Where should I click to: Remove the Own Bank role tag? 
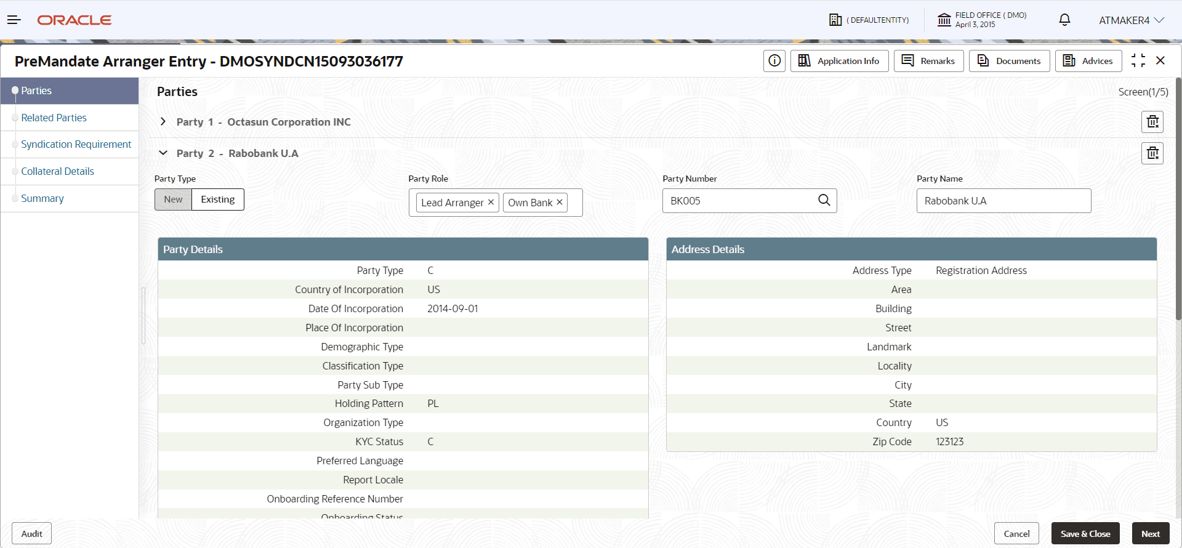point(560,203)
